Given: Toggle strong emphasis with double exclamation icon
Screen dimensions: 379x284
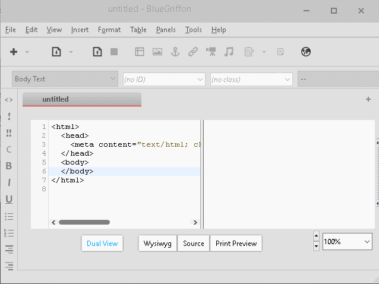Looking at the screenshot, I should (x=9, y=133).
